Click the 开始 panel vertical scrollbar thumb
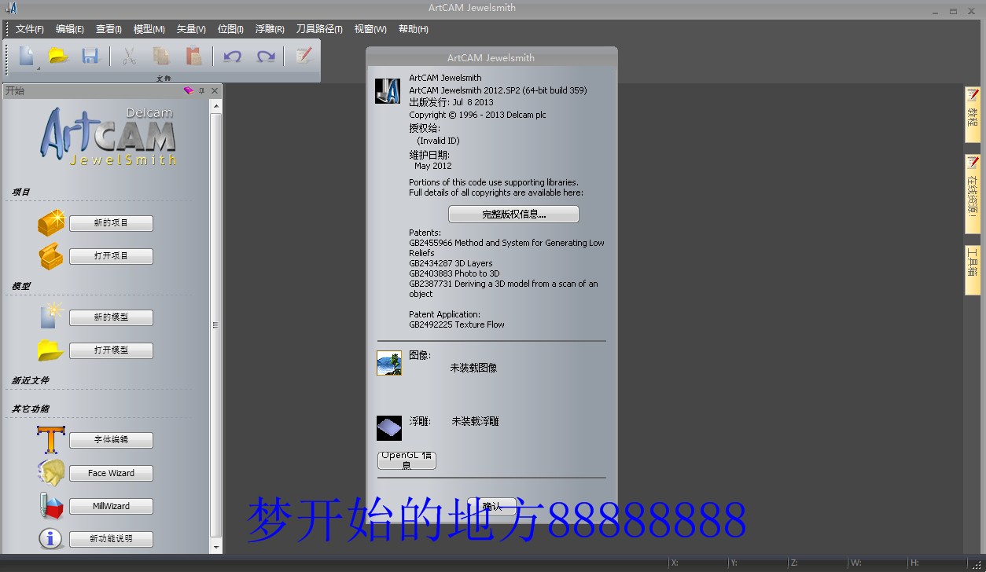 [216, 324]
